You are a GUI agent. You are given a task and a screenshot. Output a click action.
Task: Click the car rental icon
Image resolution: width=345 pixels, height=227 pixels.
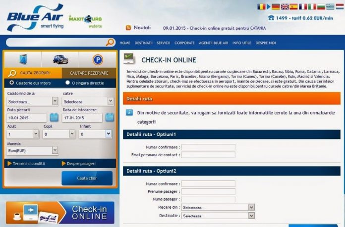click(x=60, y=60)
